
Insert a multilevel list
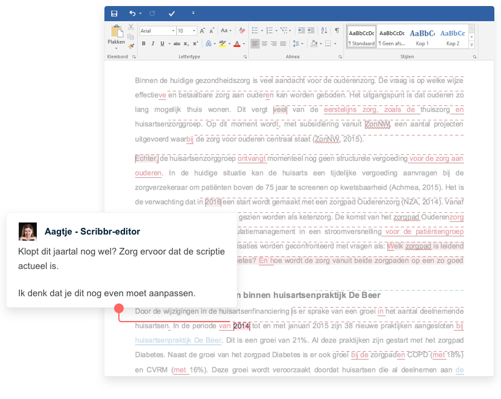pyautogui.click(x=284, y=31)
